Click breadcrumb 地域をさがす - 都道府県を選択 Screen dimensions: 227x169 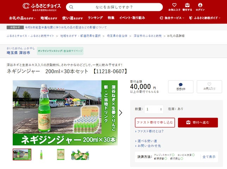pyautogui.click(x=80, y=36)
